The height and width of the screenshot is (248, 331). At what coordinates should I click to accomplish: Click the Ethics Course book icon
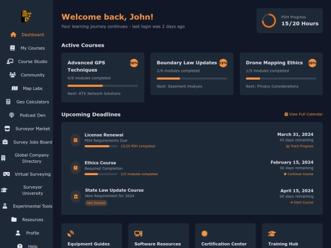pyautogui.click(x=75, y=168)
